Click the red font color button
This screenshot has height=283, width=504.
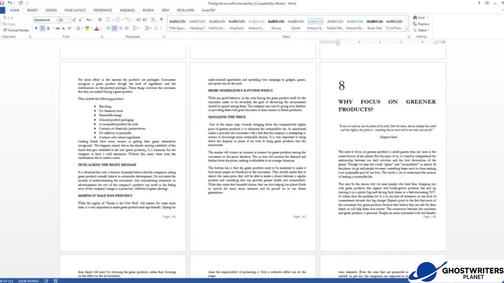coord(96,28)
